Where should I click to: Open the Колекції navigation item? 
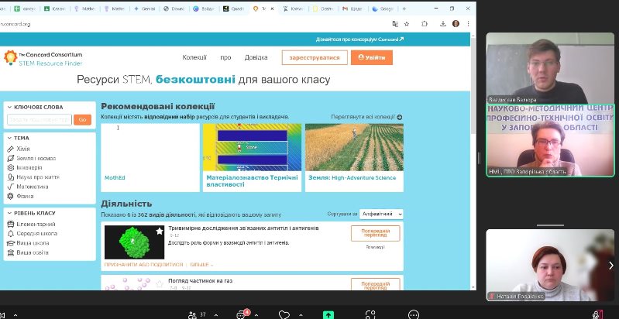(194, 57)
